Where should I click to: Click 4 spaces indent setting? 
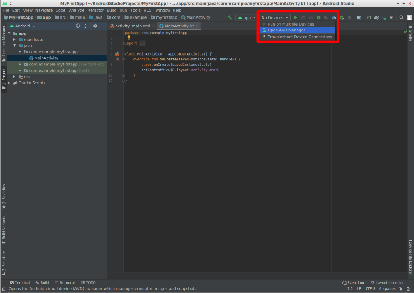coord(387,289)
